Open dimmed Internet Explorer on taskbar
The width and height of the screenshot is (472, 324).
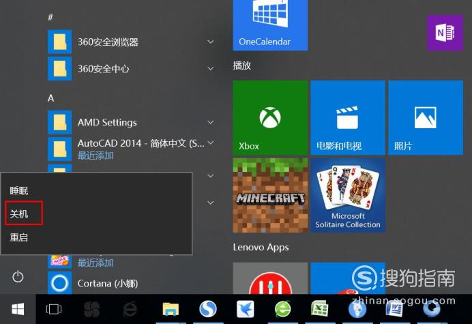tap(130, 309)
